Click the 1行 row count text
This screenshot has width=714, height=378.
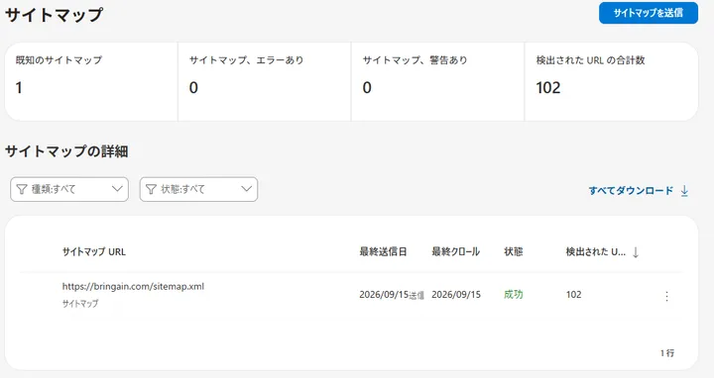pos(667,353)
